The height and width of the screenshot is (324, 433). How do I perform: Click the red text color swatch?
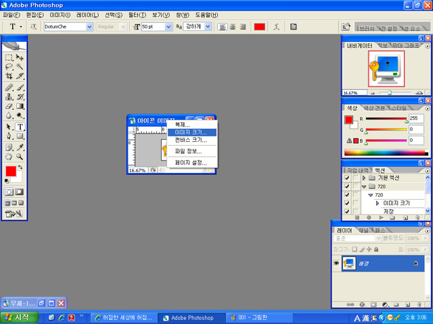[x=259, y=27]
